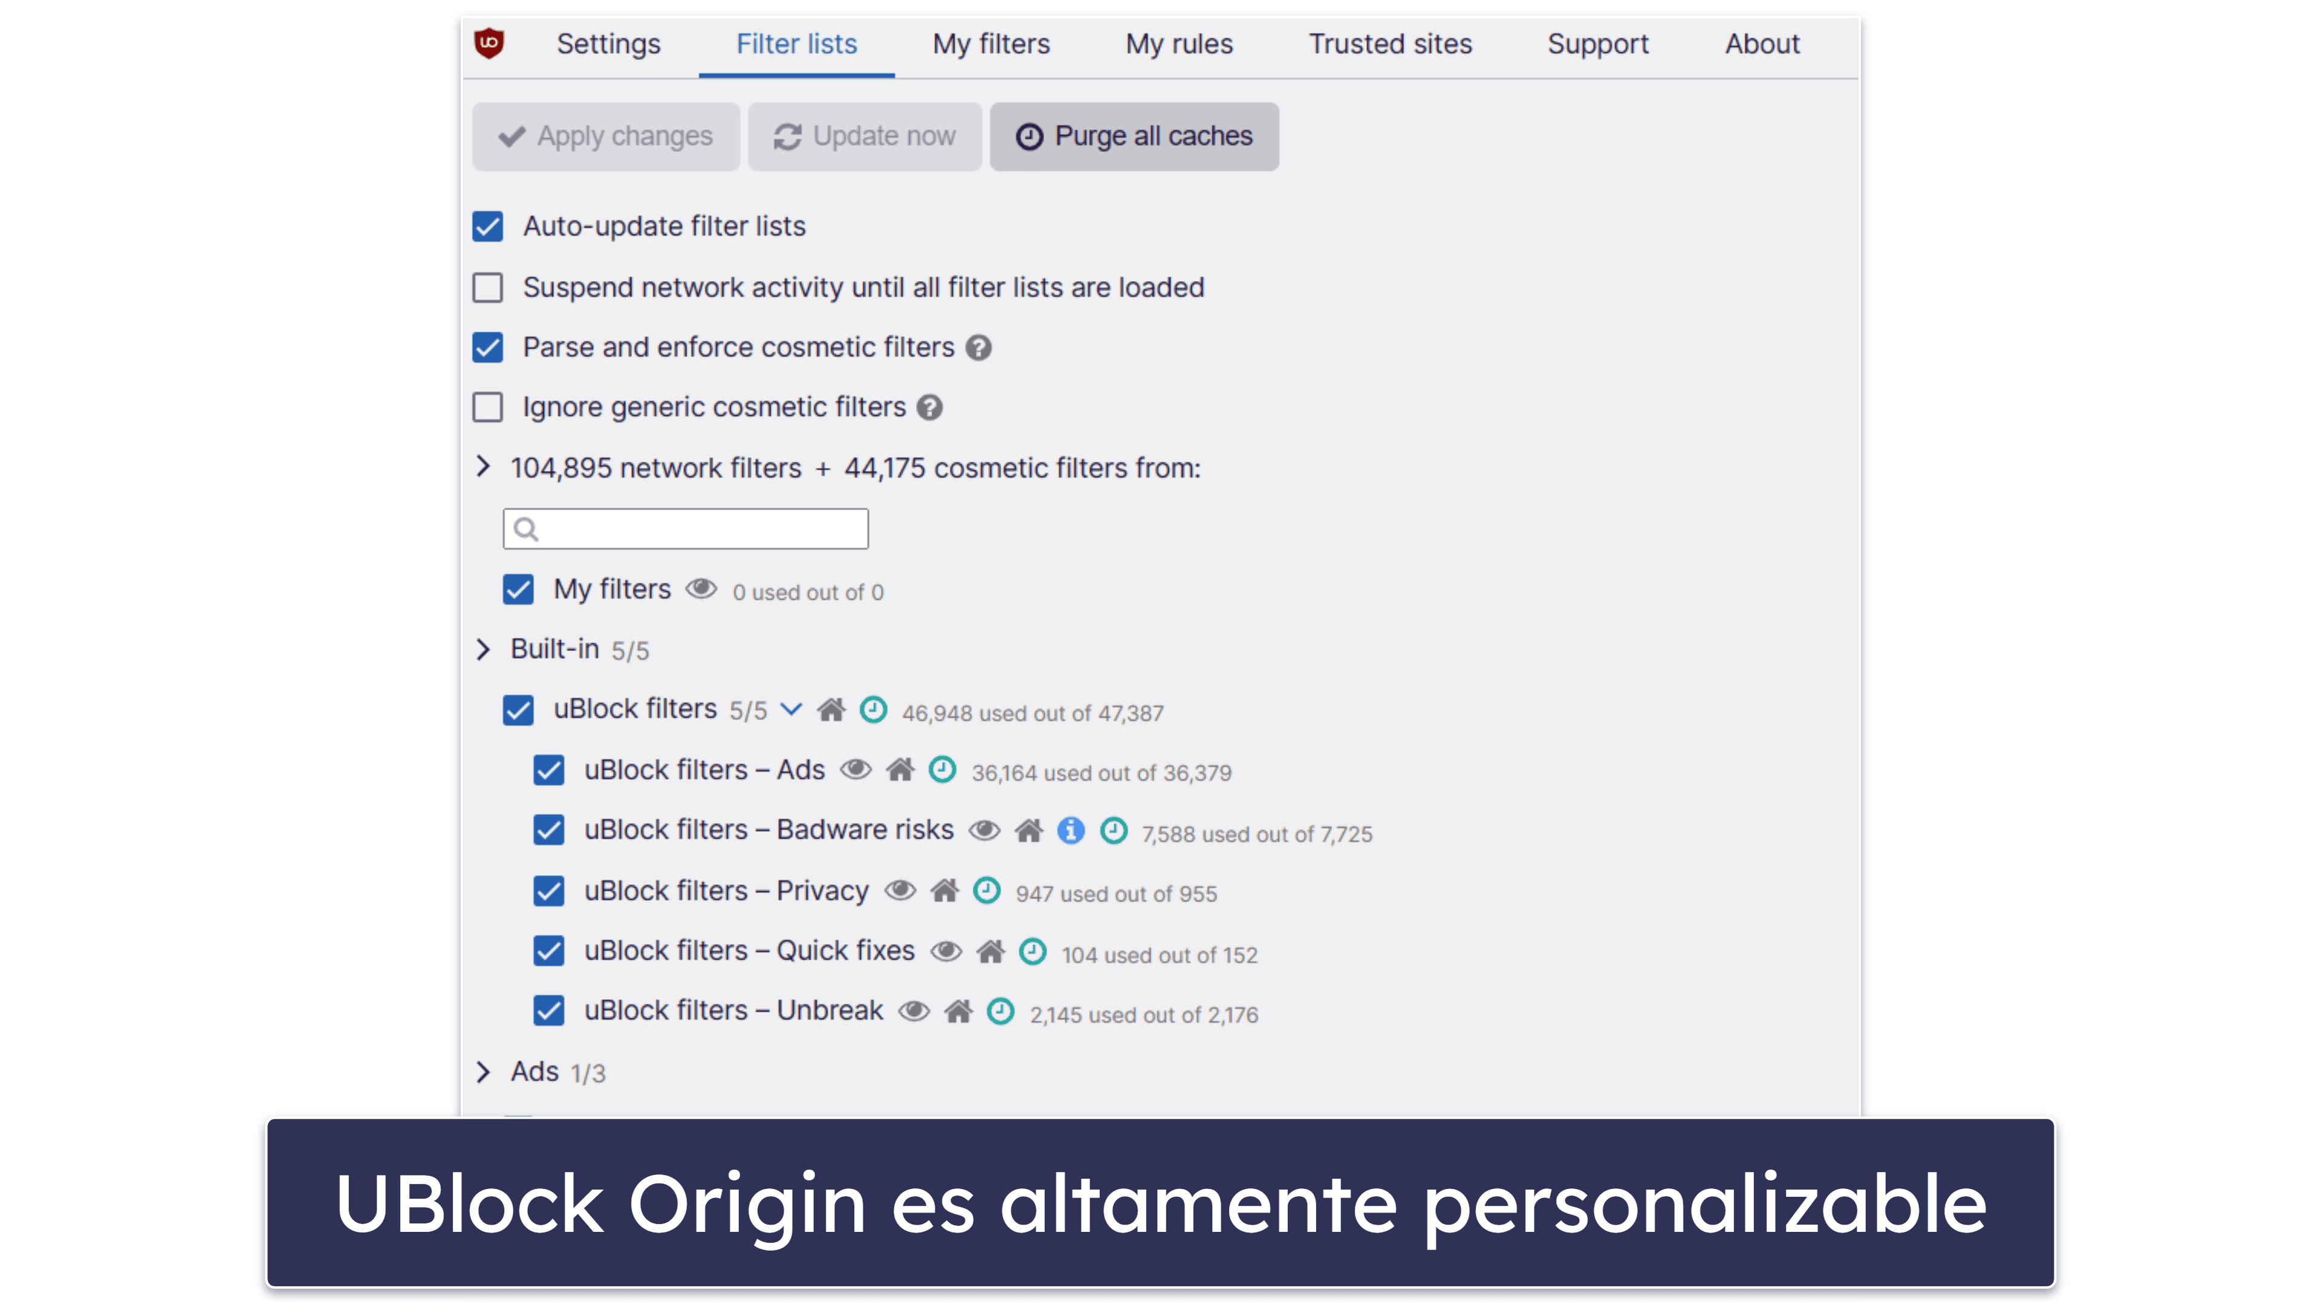Image resolution: width=2321 pixels, height=1302 pixels.
Task: Click the filter search input field
Action: tap(686, 528)
